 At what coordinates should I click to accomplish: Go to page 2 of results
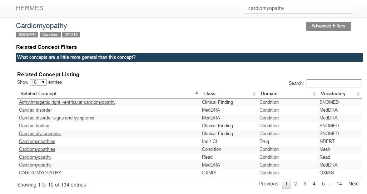[x=296, y=184]
